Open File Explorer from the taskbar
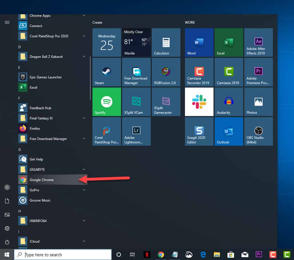This screenshot has width=294, height=260. (217, 255)
